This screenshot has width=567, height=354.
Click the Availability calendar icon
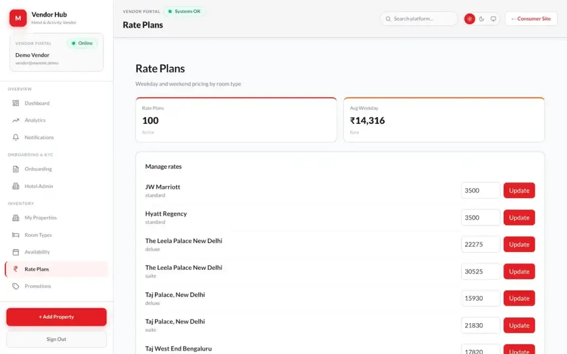pyautogui.click(x=16, y=252)
